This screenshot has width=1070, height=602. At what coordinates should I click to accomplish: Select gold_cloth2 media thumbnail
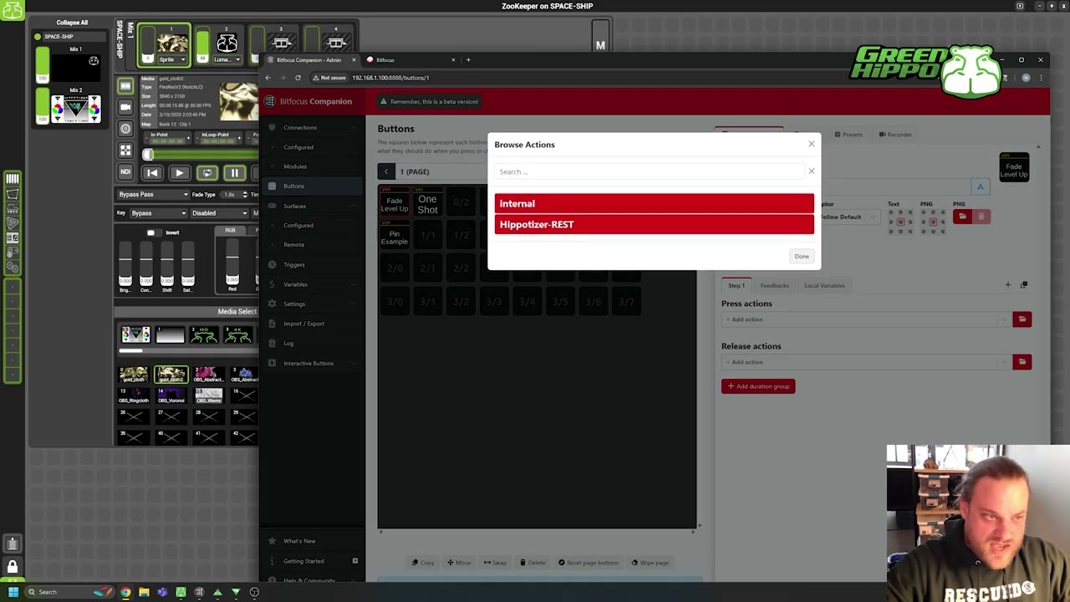171,375
